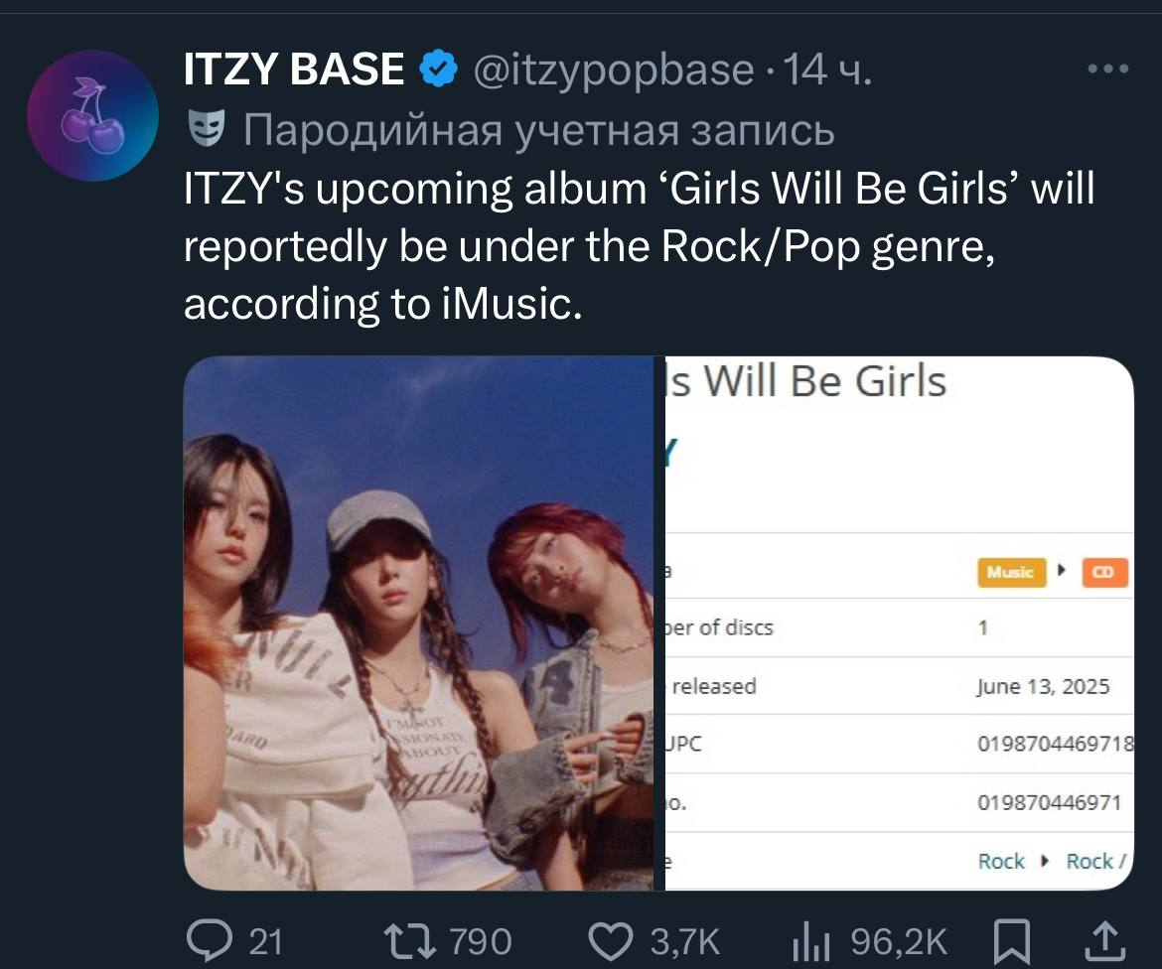Click the retweet arrows icon
This screenshot has height=969, width=1162.
[x=409, y=941]
